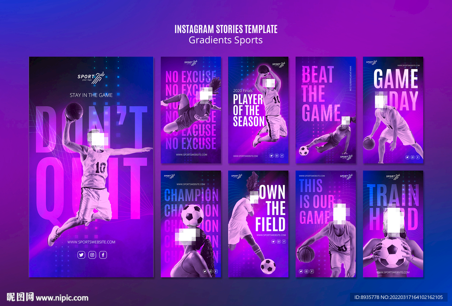Click the Sport logo on the Train Hard card
The height and width of the screenshot is (306, 452).
(393, 177)
